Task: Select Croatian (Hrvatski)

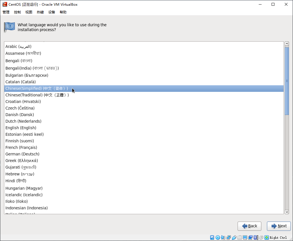Action: coord(144,102)
